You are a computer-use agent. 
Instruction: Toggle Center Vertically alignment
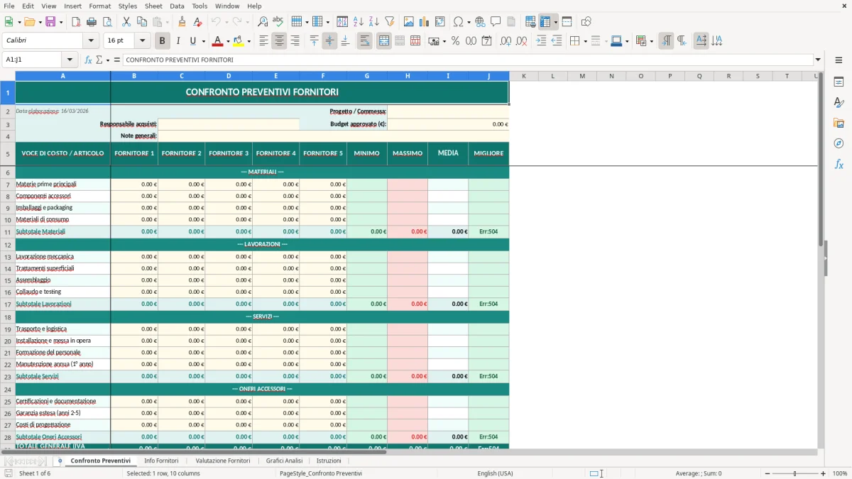click(329, 41)
